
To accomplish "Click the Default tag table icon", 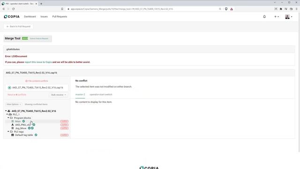I will coord(13,135).
